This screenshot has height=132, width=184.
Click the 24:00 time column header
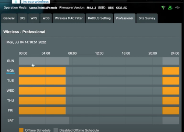click(x=175, y=53)
